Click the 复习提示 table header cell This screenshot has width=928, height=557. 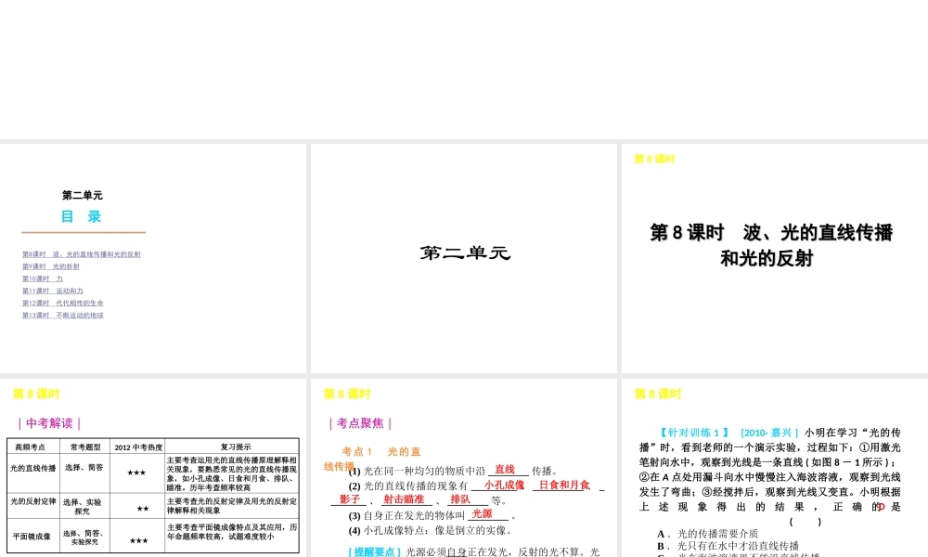click(x=232, y=447)
